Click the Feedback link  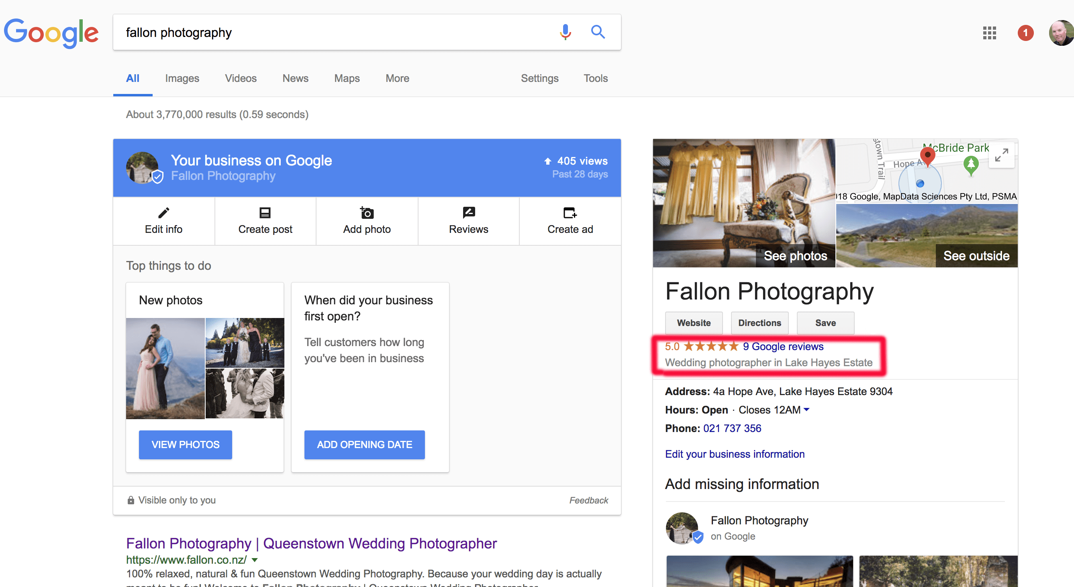pos(589,500)
